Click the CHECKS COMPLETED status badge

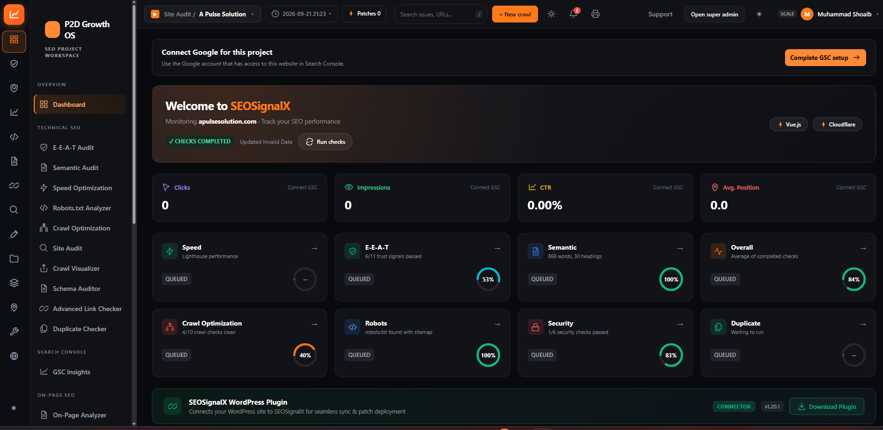pyautogui.click(x=200, y=141)
